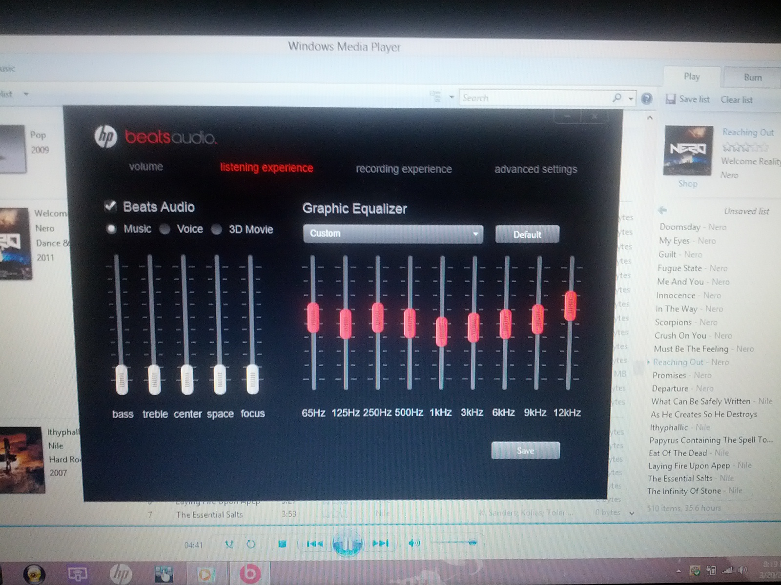Click the Nero album art in list pane
Screen dimensions: 781x585
click(688, 151)
